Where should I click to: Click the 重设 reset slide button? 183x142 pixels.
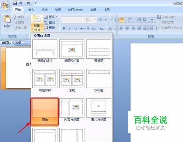coord(49,22)
